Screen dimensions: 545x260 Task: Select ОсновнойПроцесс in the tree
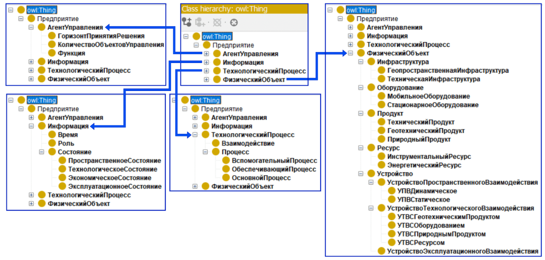(262, 178)
